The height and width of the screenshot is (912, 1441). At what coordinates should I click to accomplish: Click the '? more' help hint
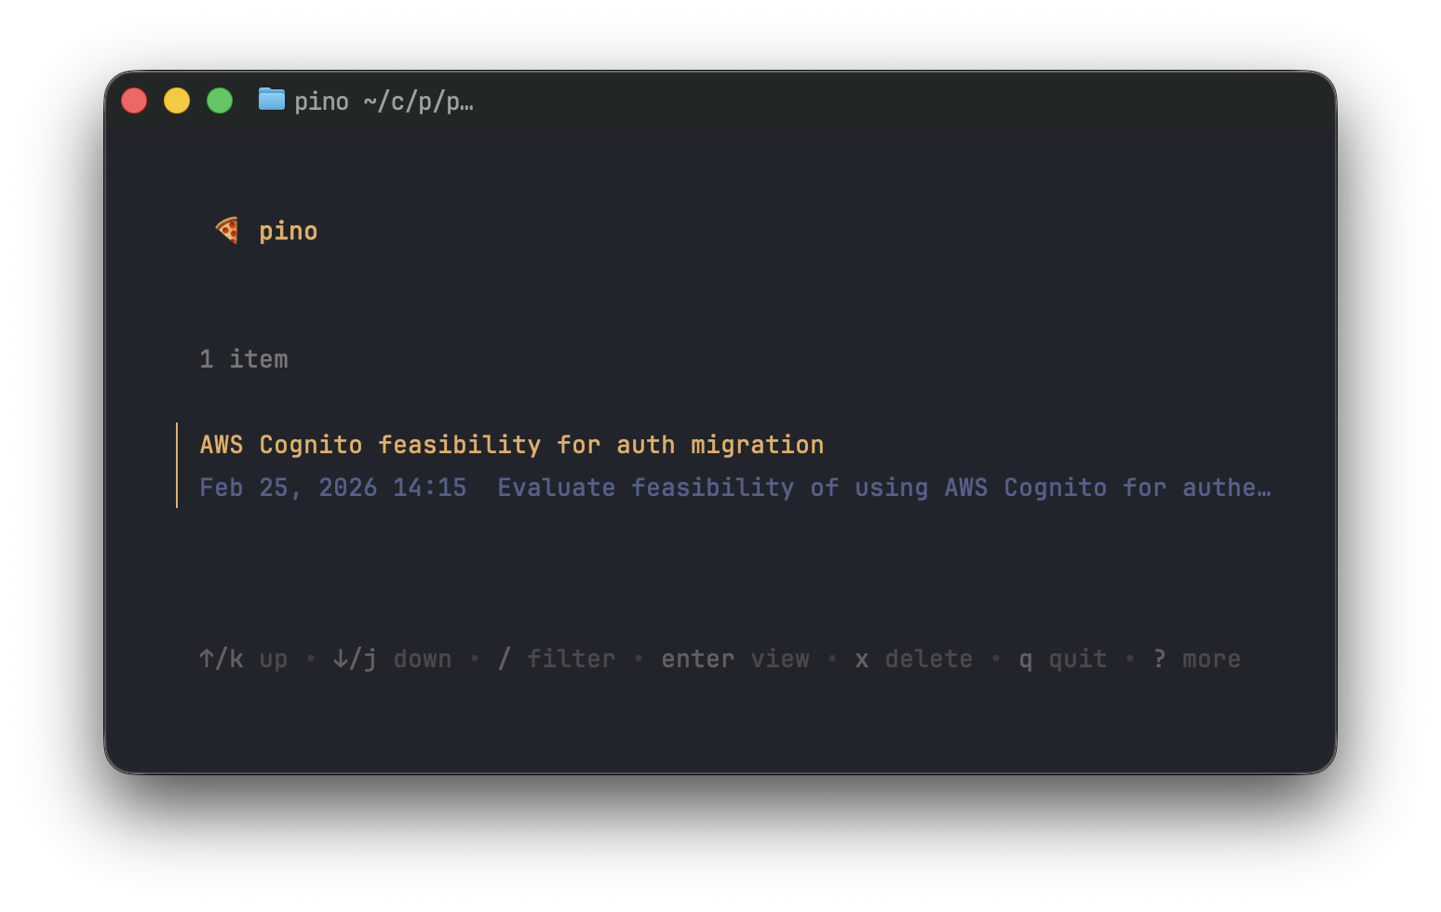1197,659
